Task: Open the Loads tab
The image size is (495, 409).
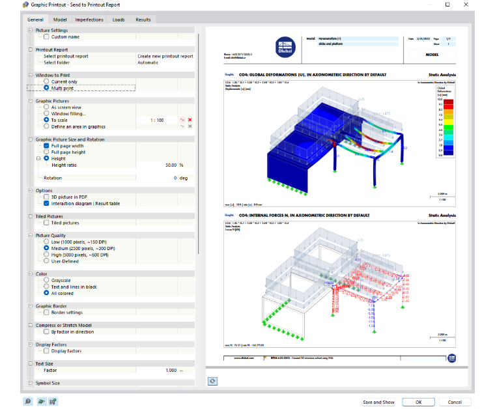Action: pyautogui.click(x=119, y=20)
